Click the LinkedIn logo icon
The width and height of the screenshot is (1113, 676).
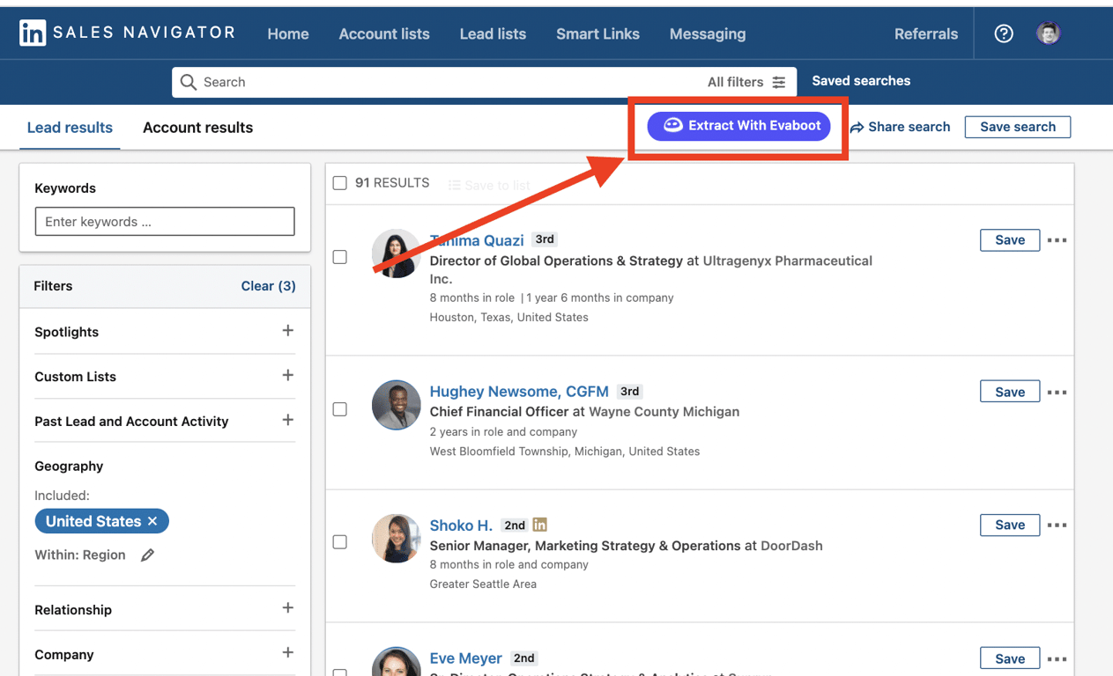[x=33, y=33]
